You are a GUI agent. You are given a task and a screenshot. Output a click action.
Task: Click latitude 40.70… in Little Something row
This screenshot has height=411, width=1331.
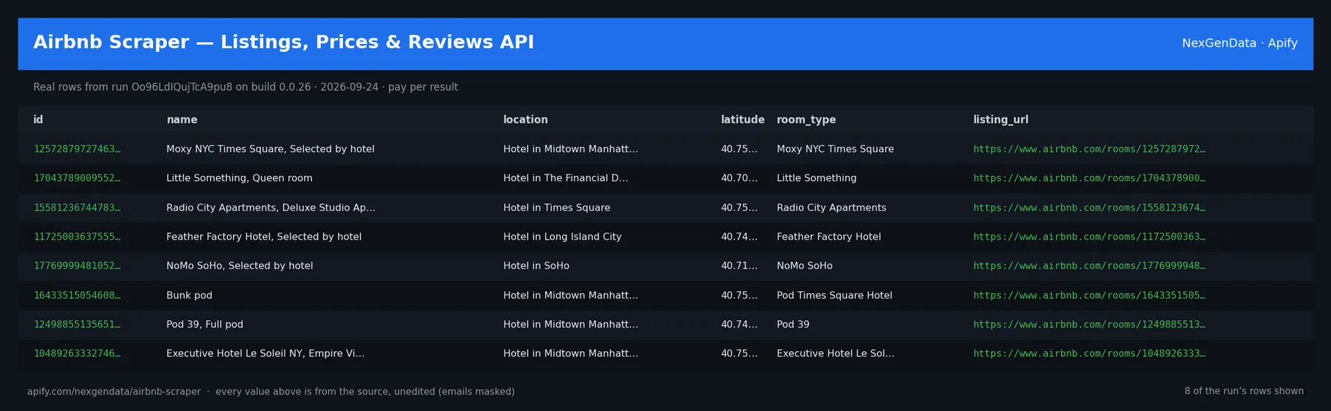[x=739, y=178]
